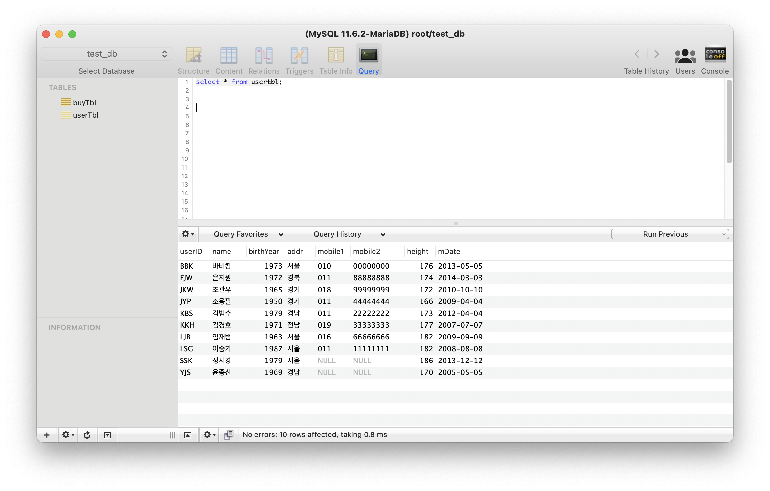Open the Run Previous options arrow
Screen dimensions: 770x491
[x=724, y=234]
